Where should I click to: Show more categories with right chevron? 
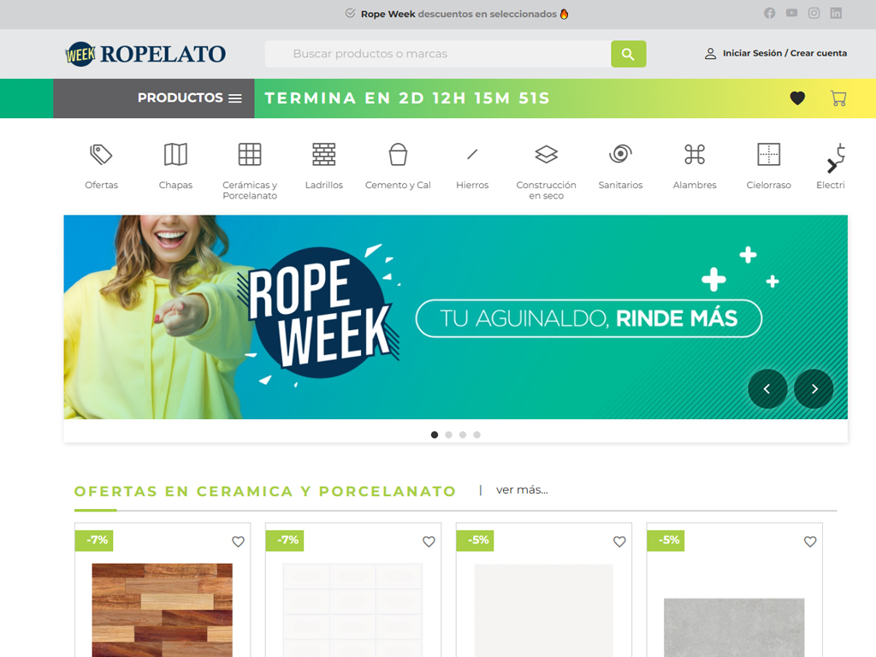point(832,166)
